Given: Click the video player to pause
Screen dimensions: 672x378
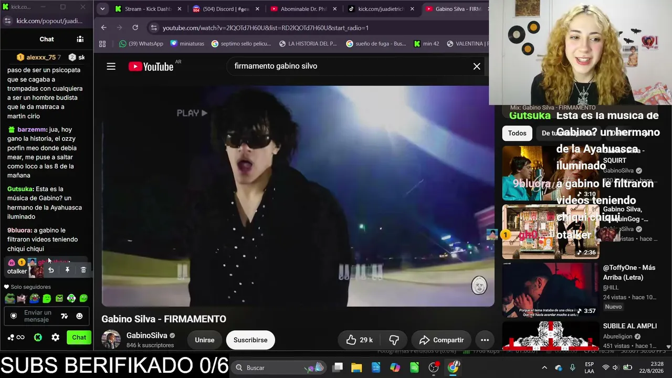Looking at the screenshot, I should click(x=298, y=196).
